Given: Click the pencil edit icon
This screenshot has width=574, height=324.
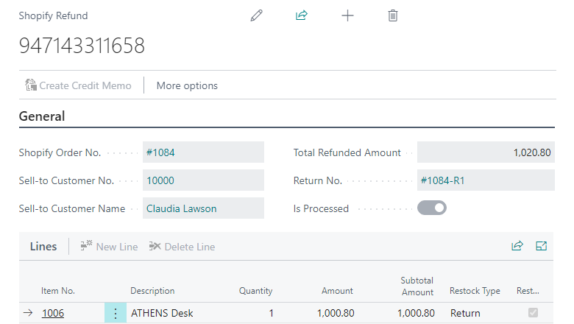Looking at the screenshot, I should (257, 15).
